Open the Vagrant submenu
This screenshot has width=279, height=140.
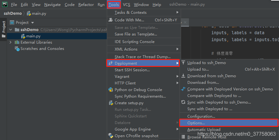pos(144,77)
